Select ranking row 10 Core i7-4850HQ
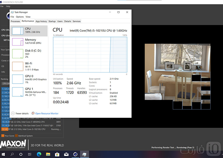 point(31,122)
